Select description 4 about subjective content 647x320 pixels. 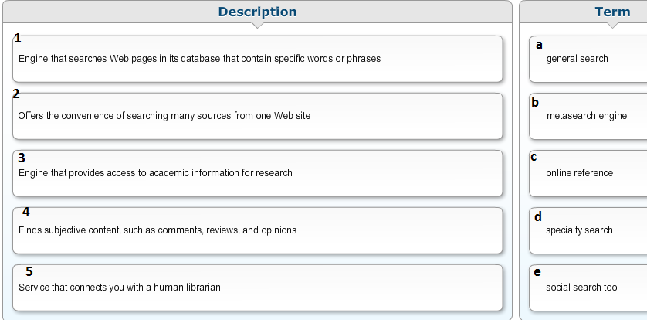257,230
